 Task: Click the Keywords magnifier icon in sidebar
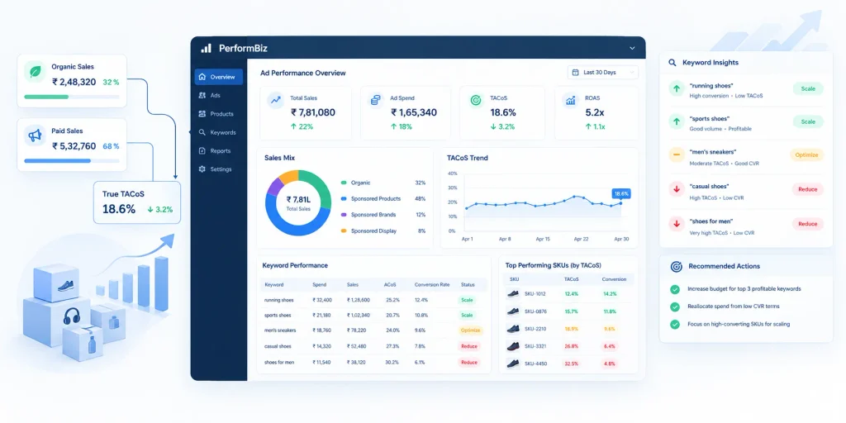[x=202, y=132]
